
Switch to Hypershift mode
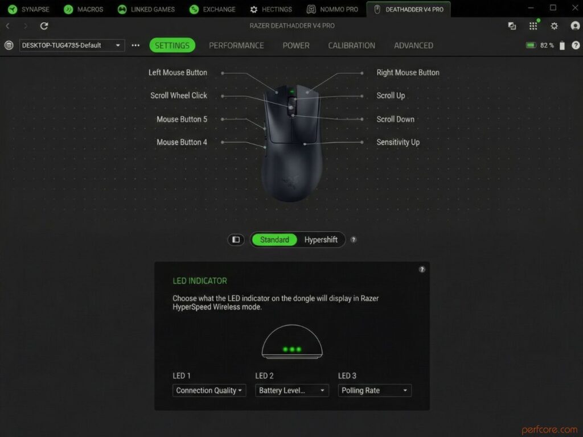click(x=321, y=240)
